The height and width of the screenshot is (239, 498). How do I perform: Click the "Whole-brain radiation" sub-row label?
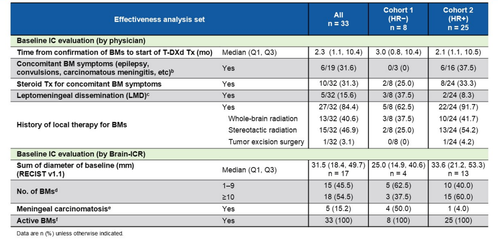pyautogui.click(x=263, y=119)
